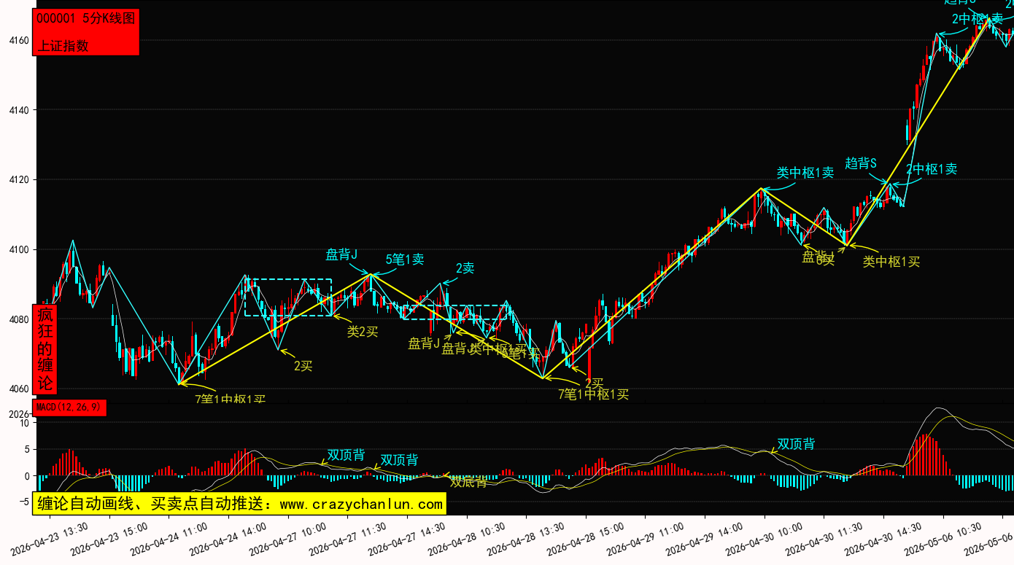Click the 双底背 MACD divergence label

[468, 482]
